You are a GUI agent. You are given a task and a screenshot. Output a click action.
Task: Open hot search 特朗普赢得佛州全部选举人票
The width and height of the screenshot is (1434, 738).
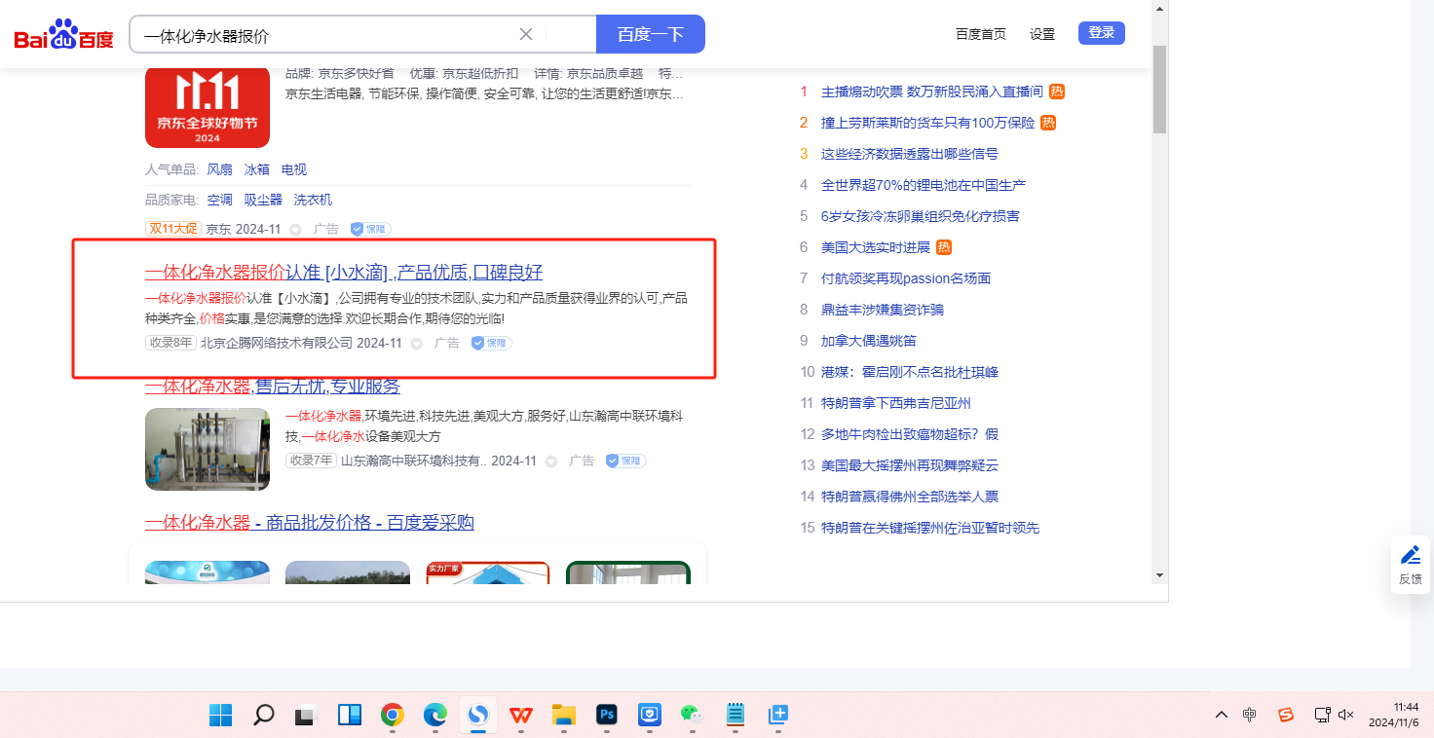(910, 497)
